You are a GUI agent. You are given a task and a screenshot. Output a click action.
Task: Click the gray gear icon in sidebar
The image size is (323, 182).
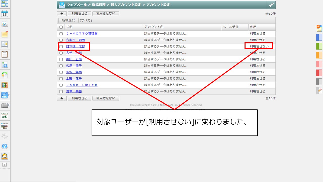pyautogui.click(x=5, y=136)
